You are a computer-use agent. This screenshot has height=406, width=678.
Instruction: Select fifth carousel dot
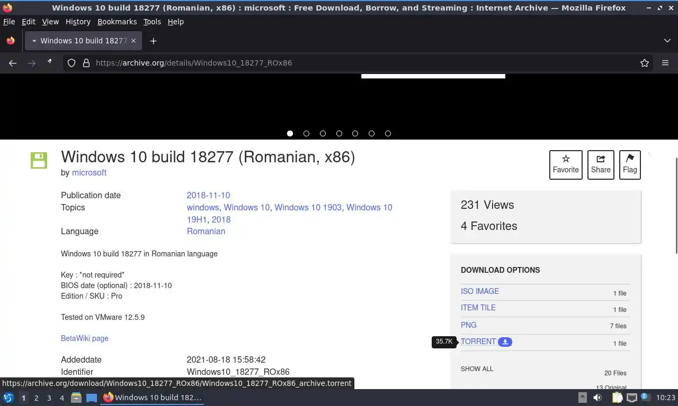click(x=355, y=133)
